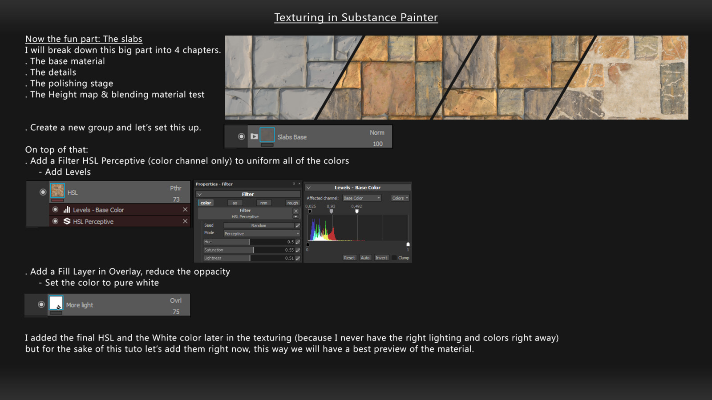Click the pencil icon next to Saturation

[298, 250]
